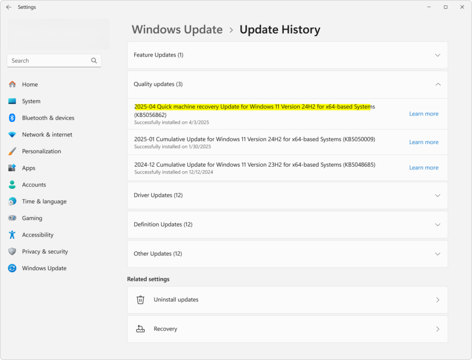Click the Accessibility figure icon
The height and width of the screenshot is (360, 472).
pos(12,235)
